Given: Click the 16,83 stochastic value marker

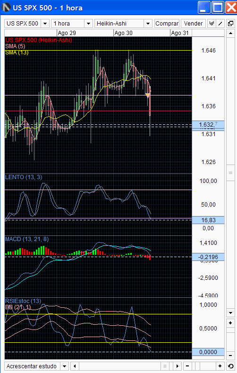Looking at the screenshot, I should (x=208, y=220).
